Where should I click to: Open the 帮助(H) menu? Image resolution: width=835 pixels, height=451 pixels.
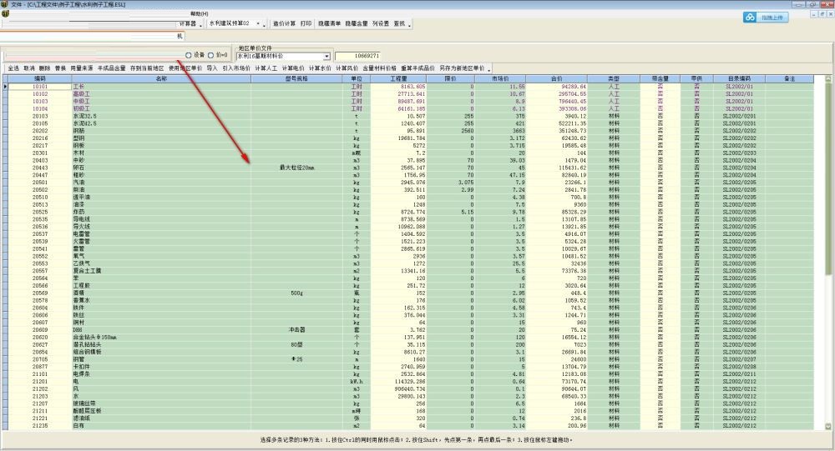click(199, 14)
